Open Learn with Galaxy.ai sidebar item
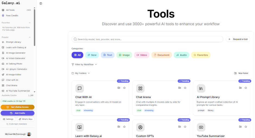255x138 pixels. (16, 48)
